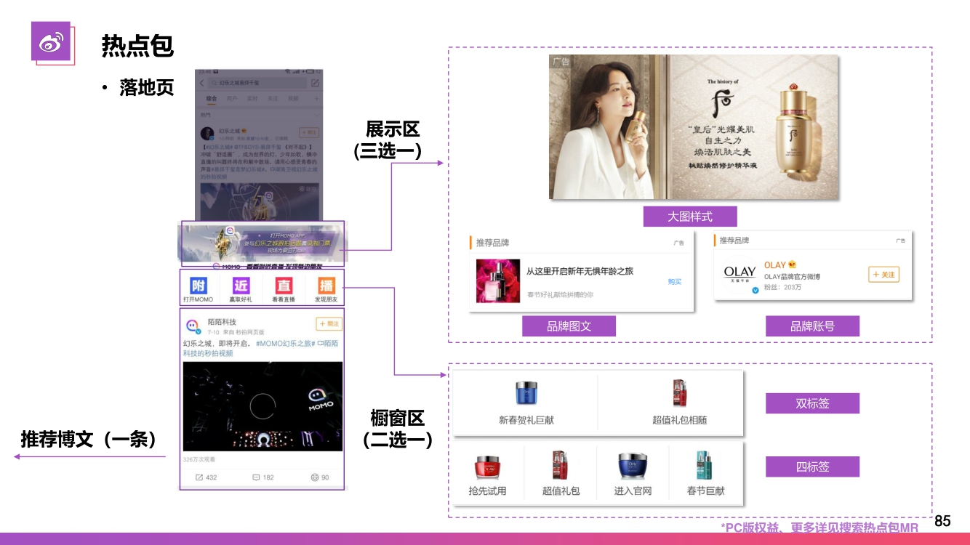Click the OLAY brand logo
Screen dimensions: 970x545
tap(739, 275)
